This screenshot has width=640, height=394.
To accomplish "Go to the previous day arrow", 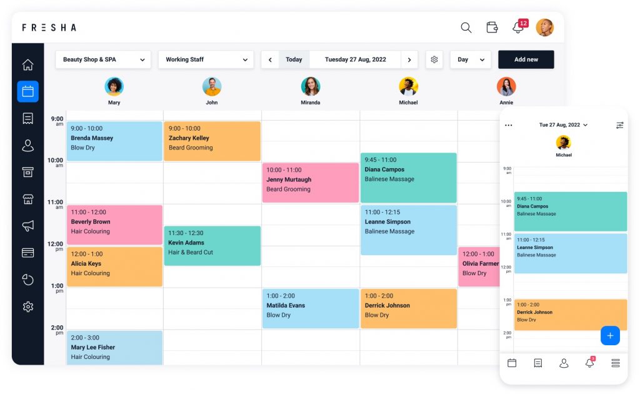I will click(x=270, y=59).
